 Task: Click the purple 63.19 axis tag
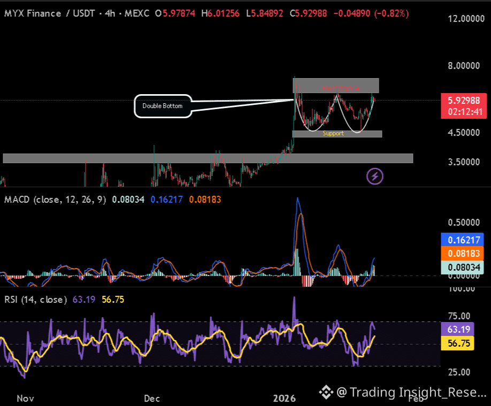tap(457, 330)
